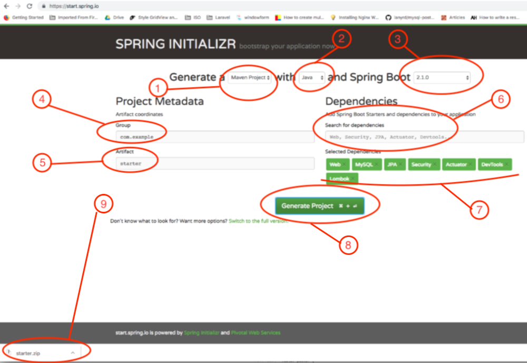This screenshot has height=363, width=527.
Task: Open Spring Boot version 2.1.0 dropdown
Action: click(442, 77)
